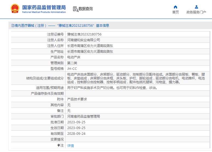The image size is (212, 152).
Task: Select the 生效日期 value 2023-09-25
Action: click(76, 128)
